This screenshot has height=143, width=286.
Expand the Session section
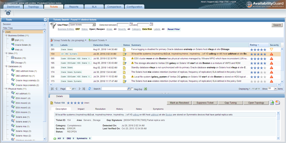click(x=45, y=24)
